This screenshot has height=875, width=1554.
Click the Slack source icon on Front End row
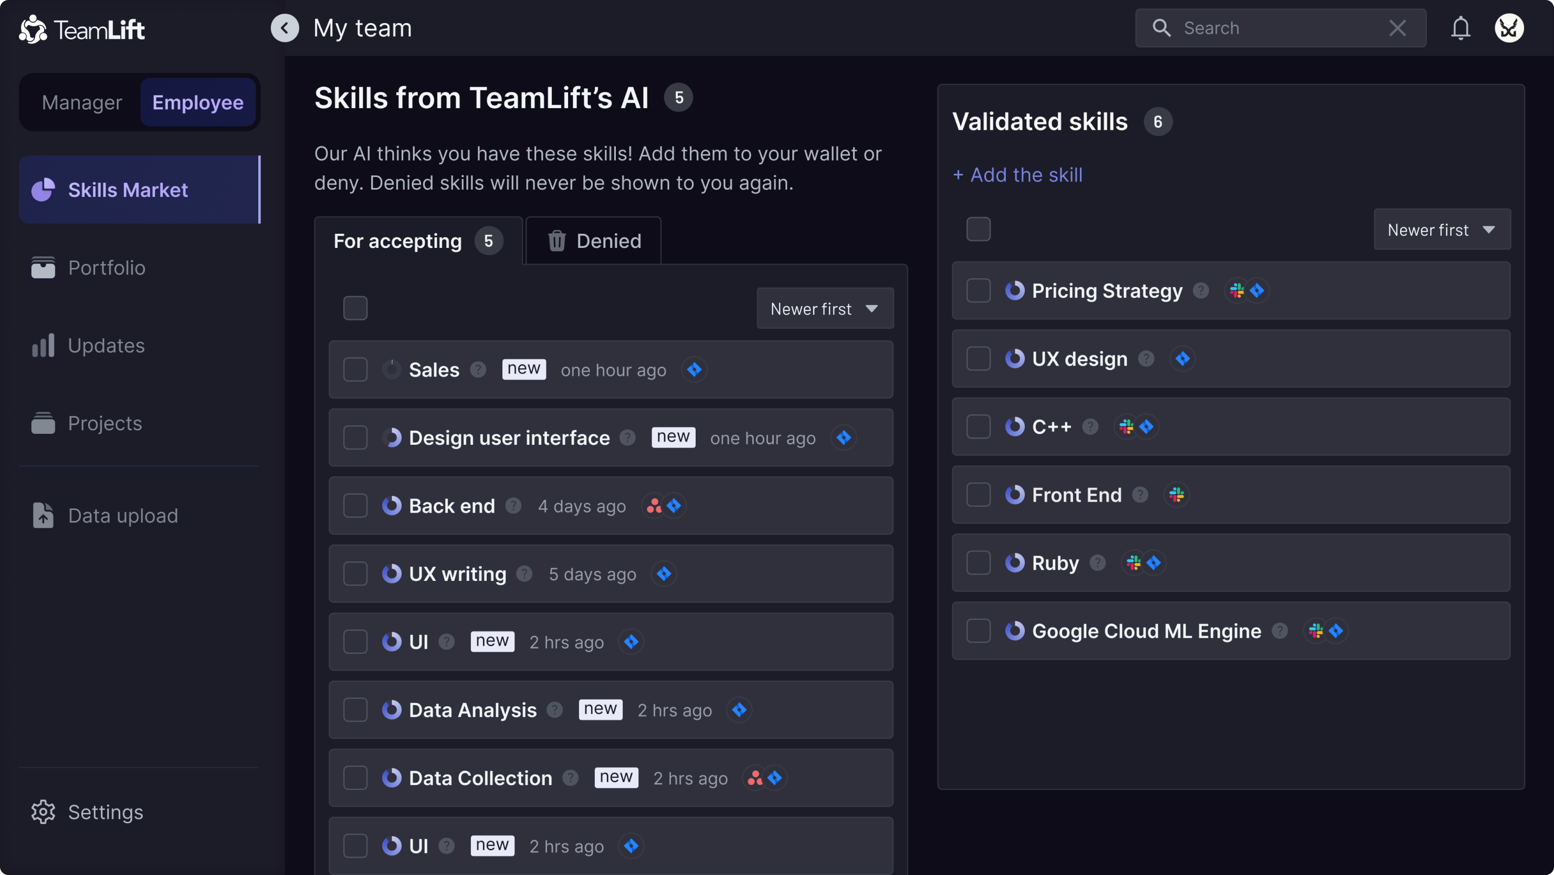tap(1177, 495)
